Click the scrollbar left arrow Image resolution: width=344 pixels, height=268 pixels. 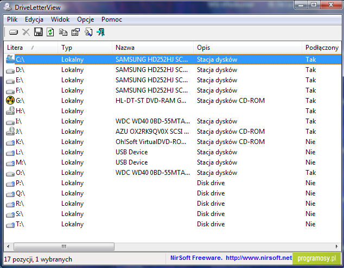tap(8, 246)
